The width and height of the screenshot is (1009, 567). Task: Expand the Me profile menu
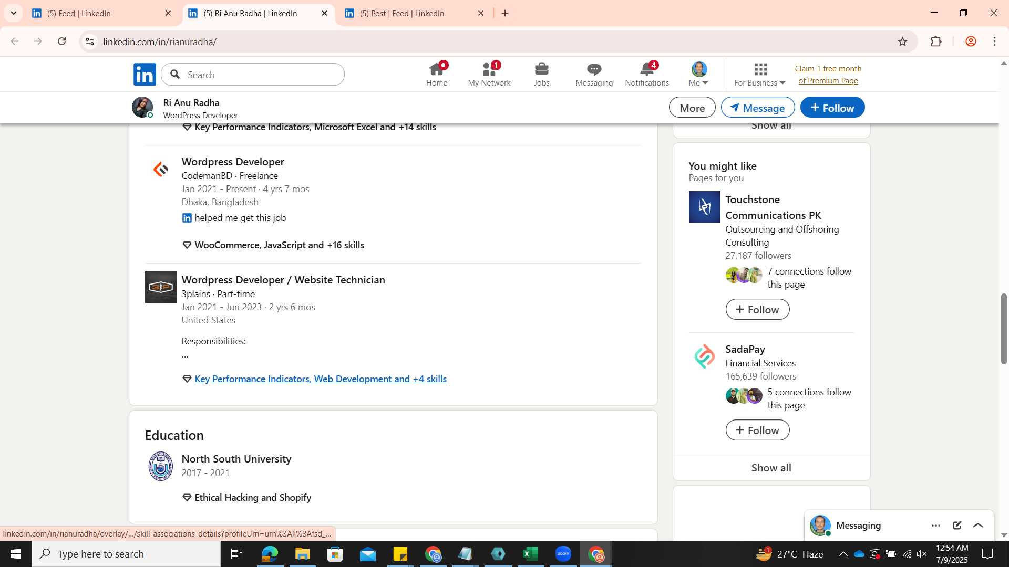click(x=699, y=75)
